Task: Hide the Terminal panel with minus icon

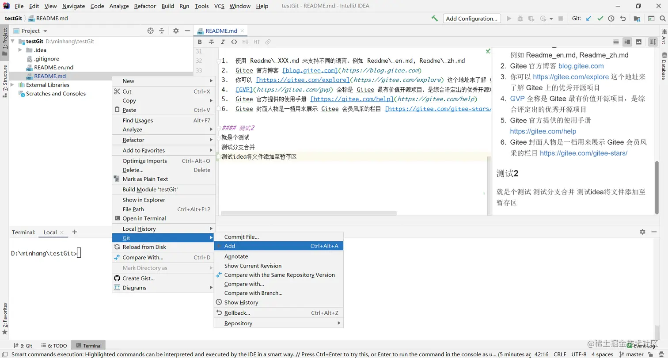Action: [654, 232]
